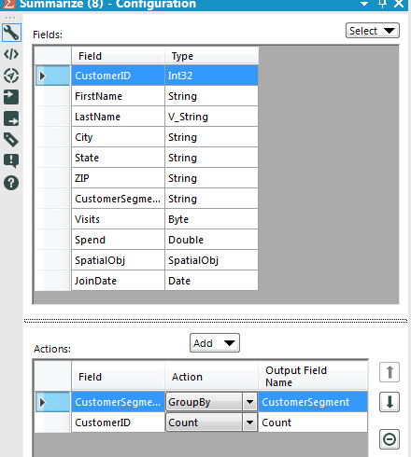
Task: Click the Output Field Name column header
Action: [x=313, y=377]
